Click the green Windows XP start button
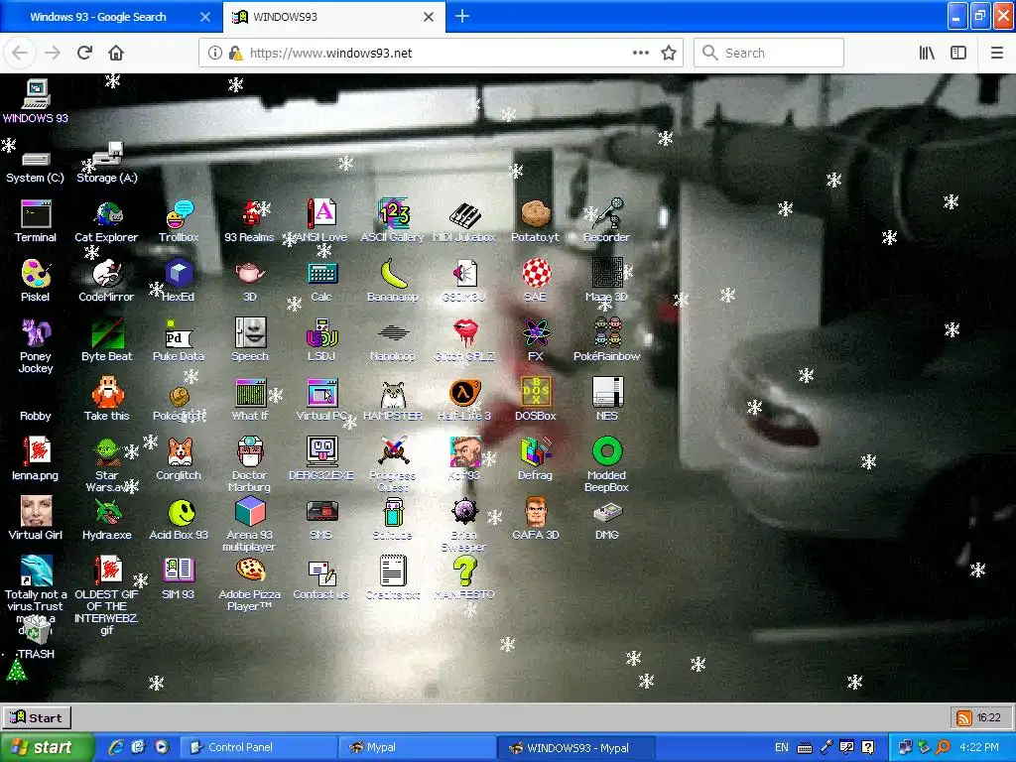This screenshot has width=1016, height=762. [x=47, y=747]
